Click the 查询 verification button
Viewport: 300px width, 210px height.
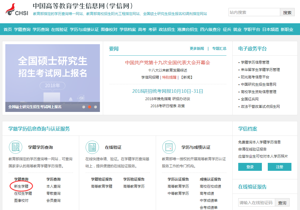click(x=282, y=203)
